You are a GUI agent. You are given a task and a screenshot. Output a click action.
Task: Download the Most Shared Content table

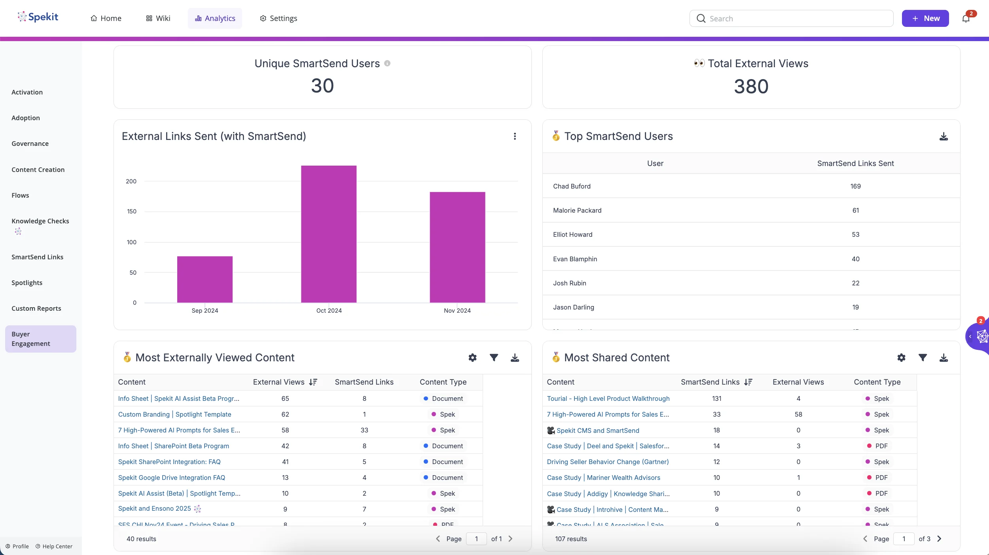(x=944, y=358)
